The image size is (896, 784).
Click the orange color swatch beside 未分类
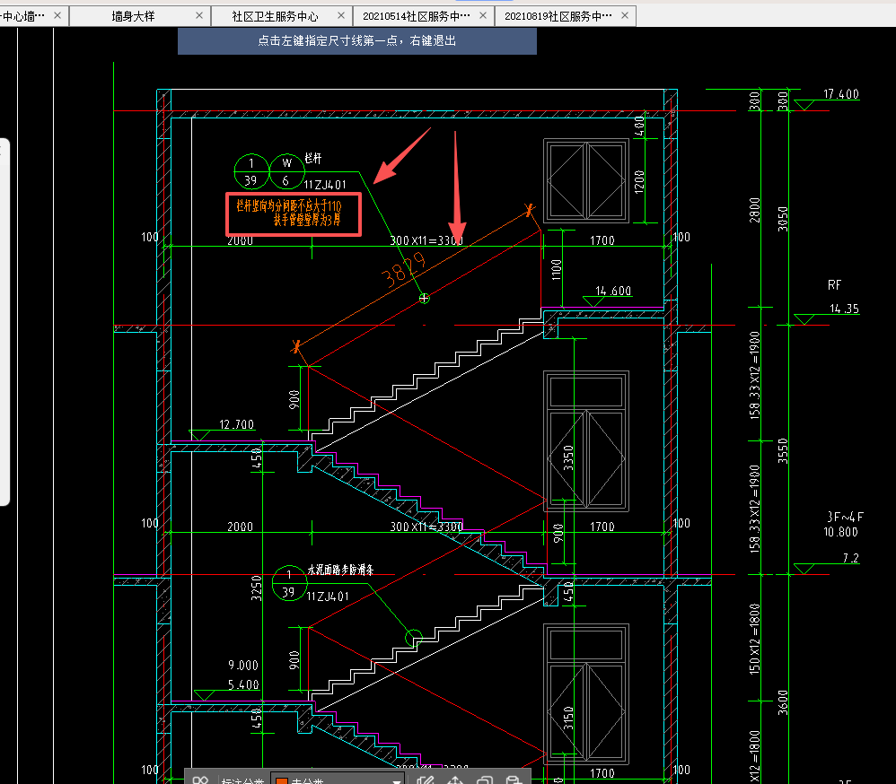pos(281,780)
